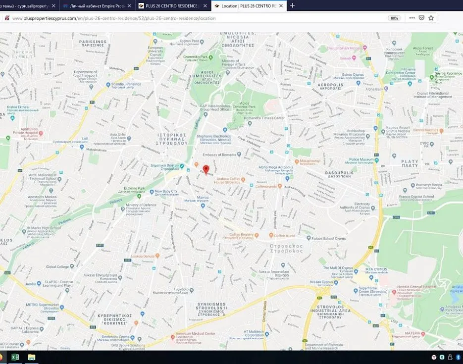Click the Alpha Bank map pin
The height and width of the screenshot is (364, 463).
tap(386, 88)
